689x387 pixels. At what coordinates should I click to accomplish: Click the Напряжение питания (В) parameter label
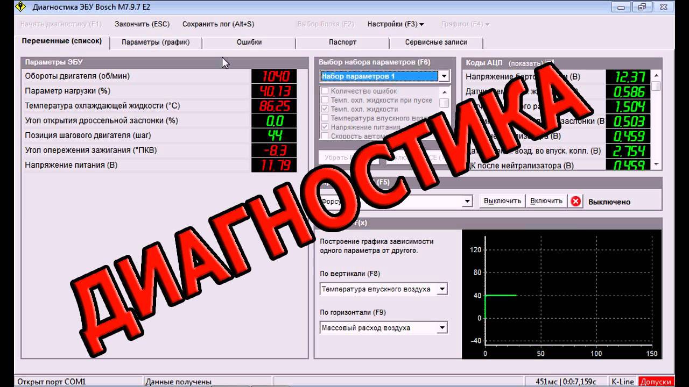coord(71,165)
